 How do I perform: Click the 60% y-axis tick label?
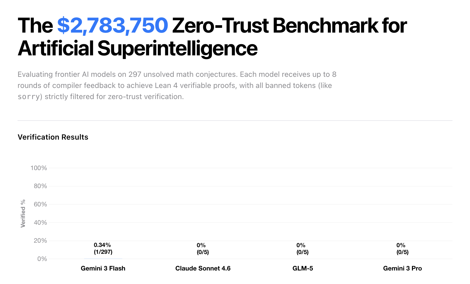pyautogui.click(x=40, y=204)
